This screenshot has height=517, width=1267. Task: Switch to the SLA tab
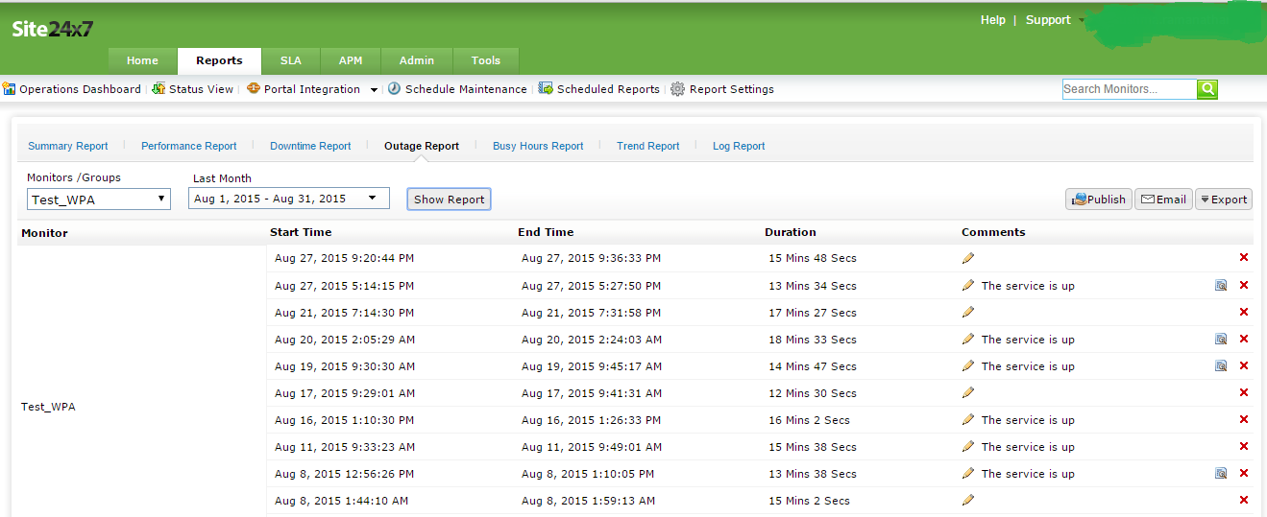[x=291, y=60]
